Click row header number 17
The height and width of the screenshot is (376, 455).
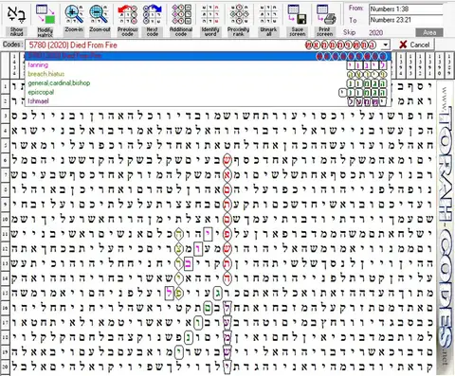[x=5, y=322]
